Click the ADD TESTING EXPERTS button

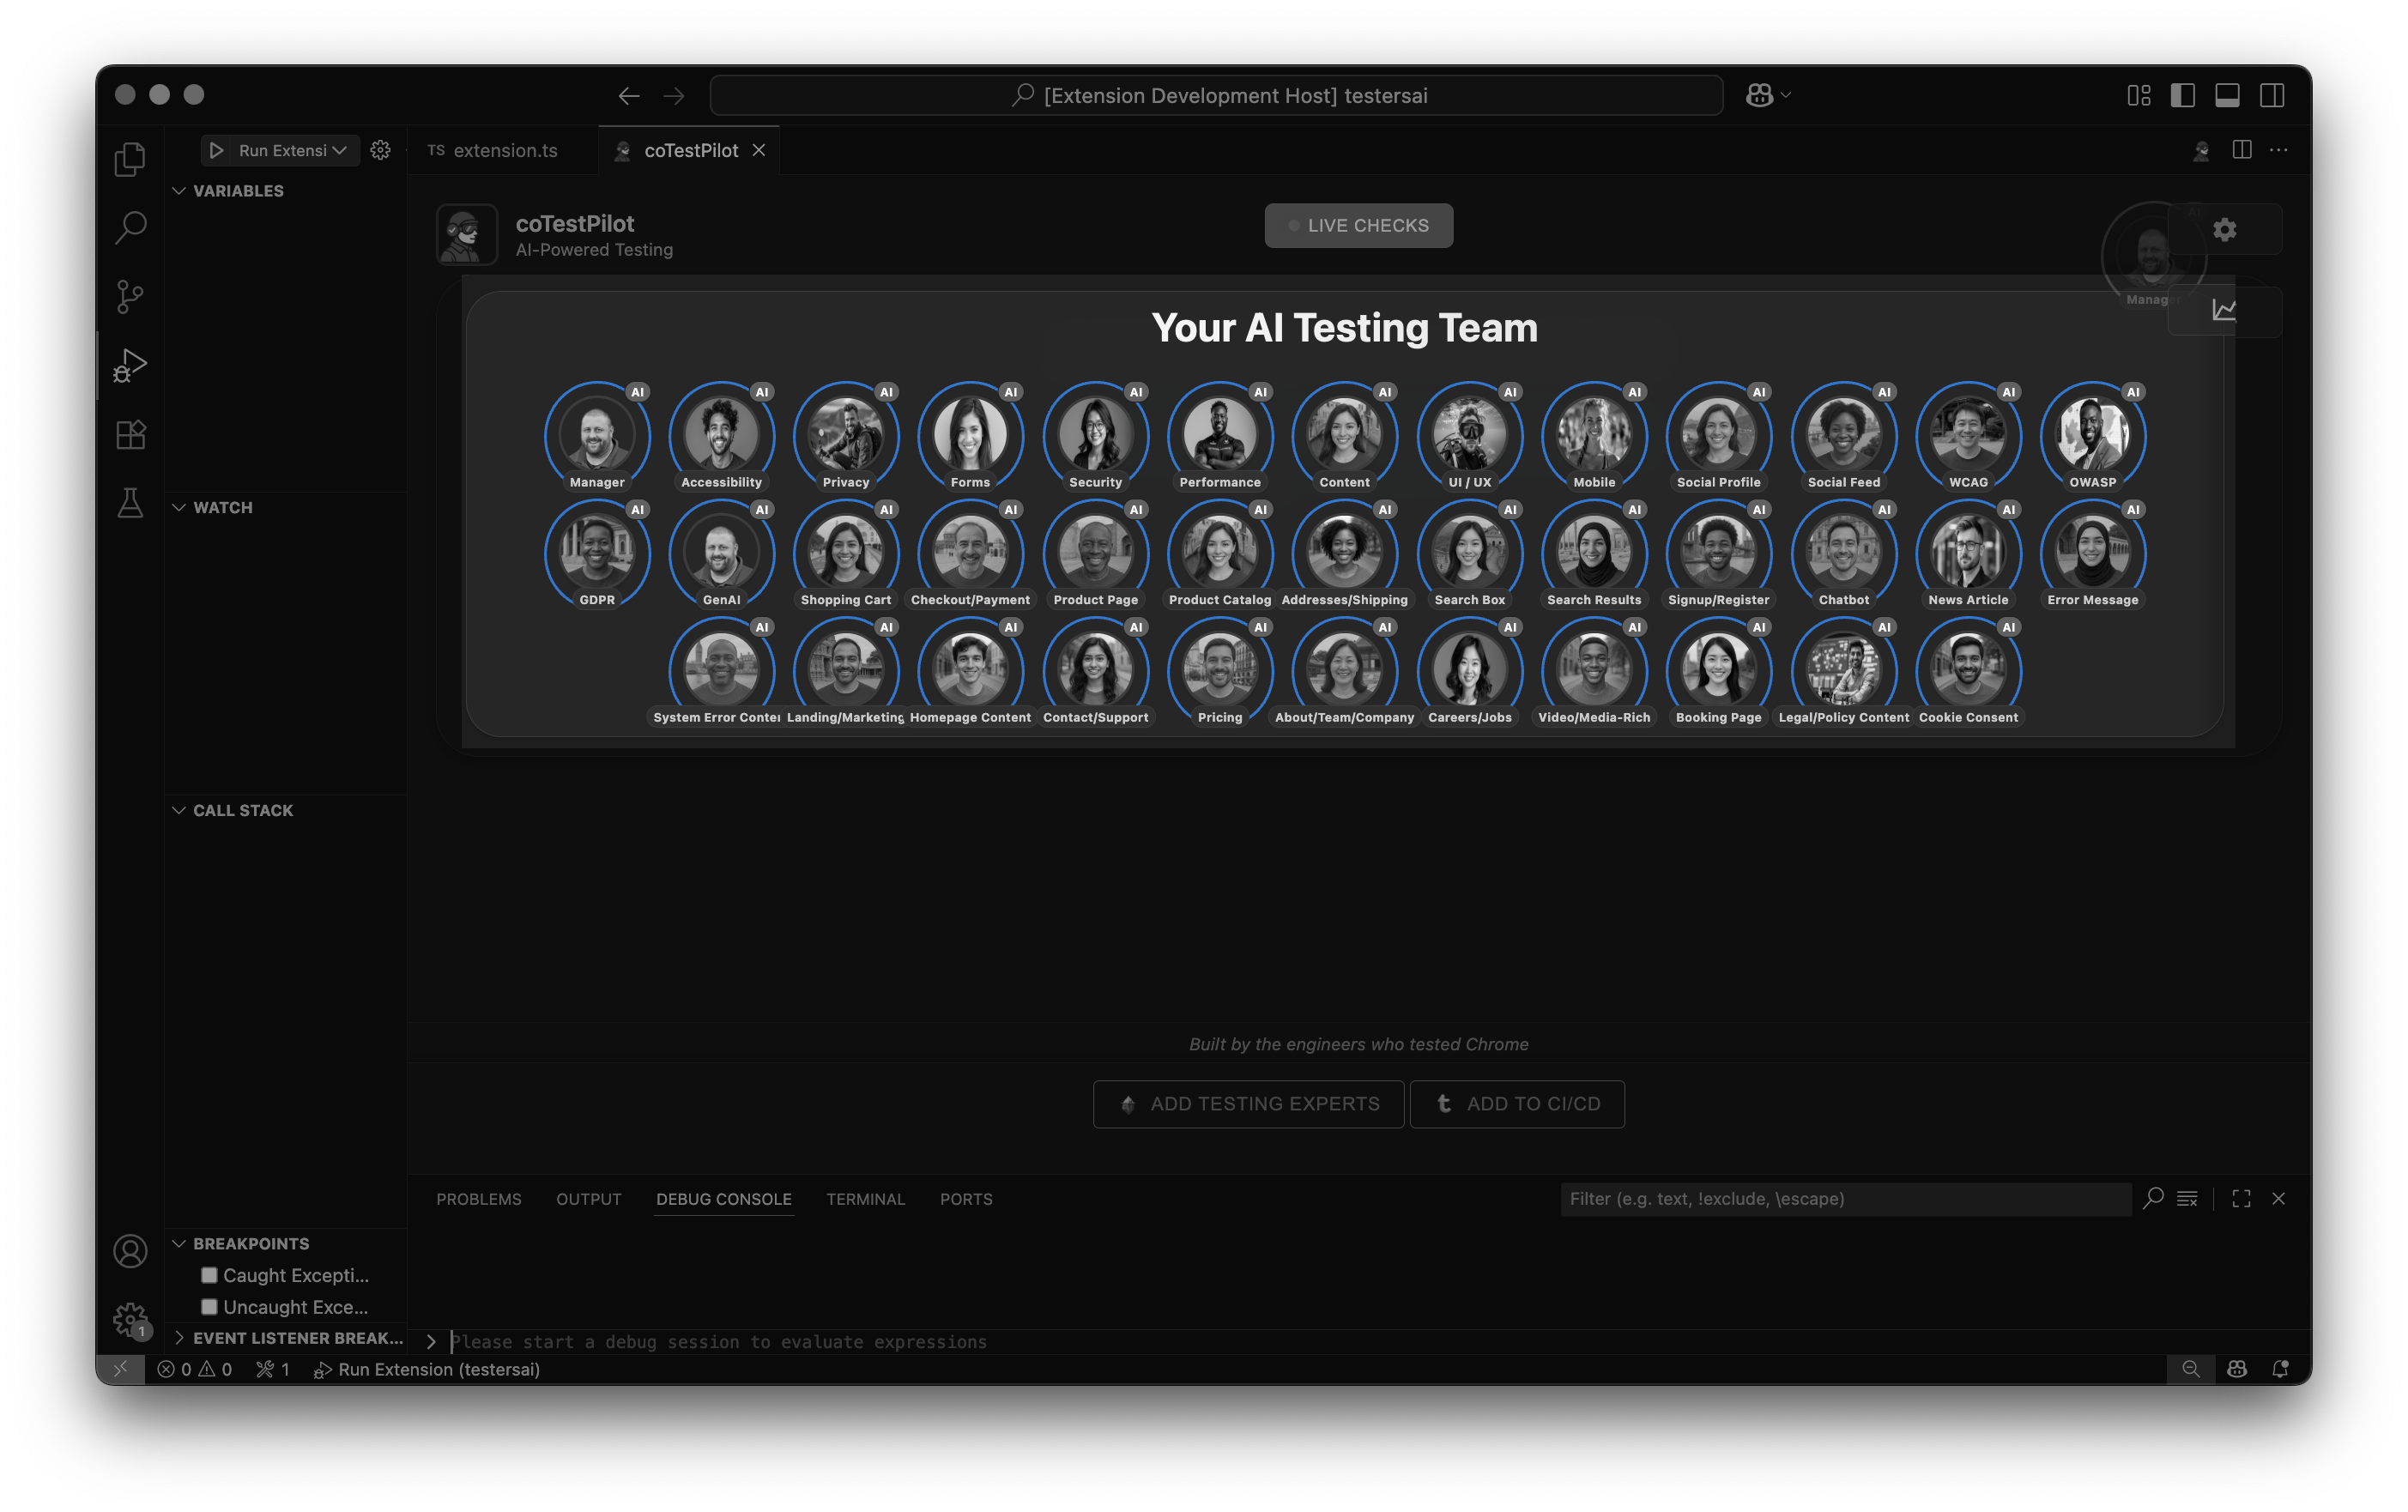point(1248,1103)
